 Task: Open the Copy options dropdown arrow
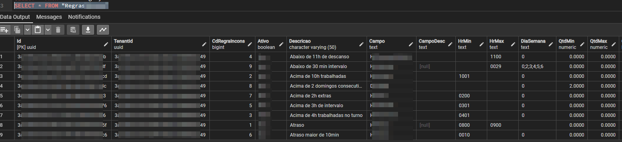pos(27,30)
